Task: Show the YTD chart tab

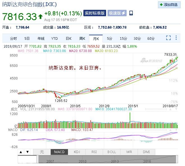Action: [x=54, y=38]
